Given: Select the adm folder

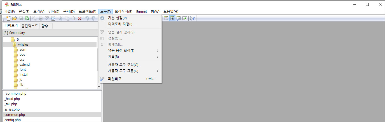Looking at the screenshot, I should (x=23, y=50).
